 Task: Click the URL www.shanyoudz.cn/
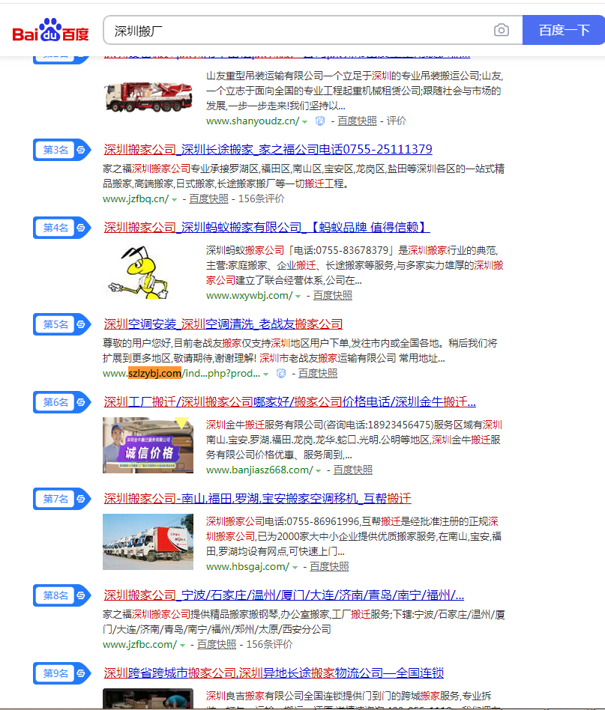click(x=253, y=121)
